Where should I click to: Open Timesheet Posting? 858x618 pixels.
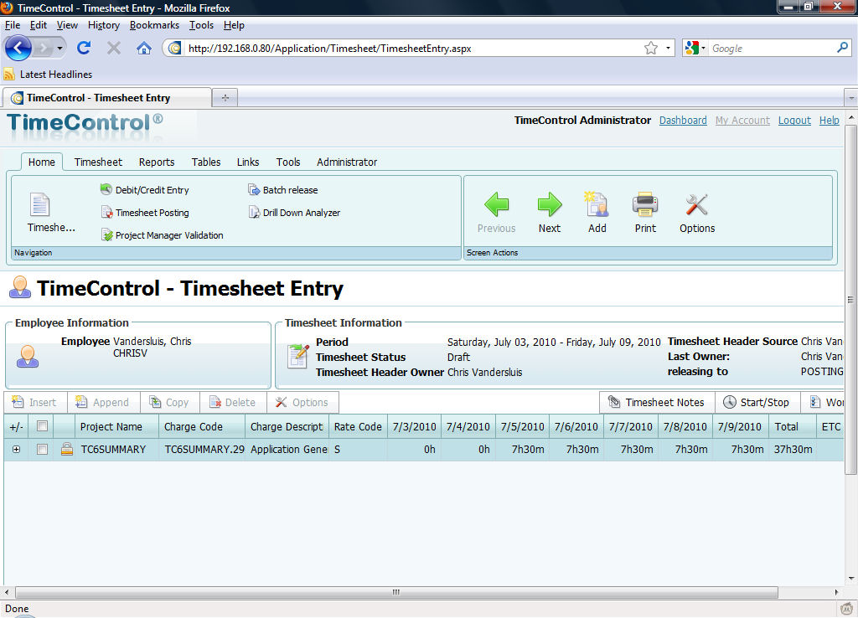pos(144,213)
